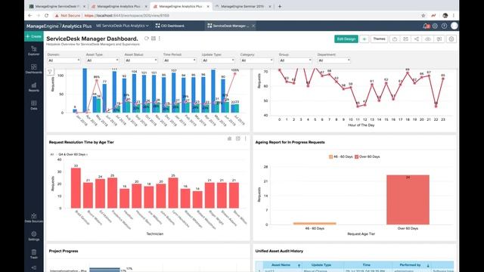Open the Themes button
The height and width of the screenshot is (272, 484).
click(x=379, y=39)
